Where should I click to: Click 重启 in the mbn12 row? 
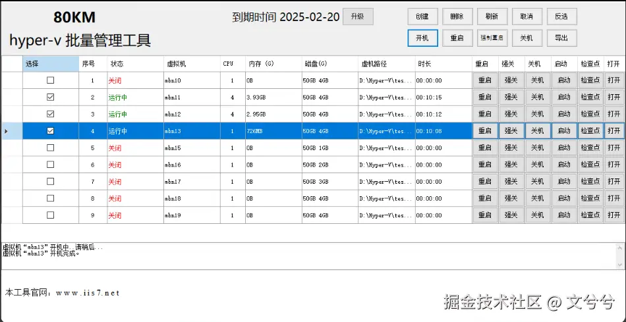[485, 114]
